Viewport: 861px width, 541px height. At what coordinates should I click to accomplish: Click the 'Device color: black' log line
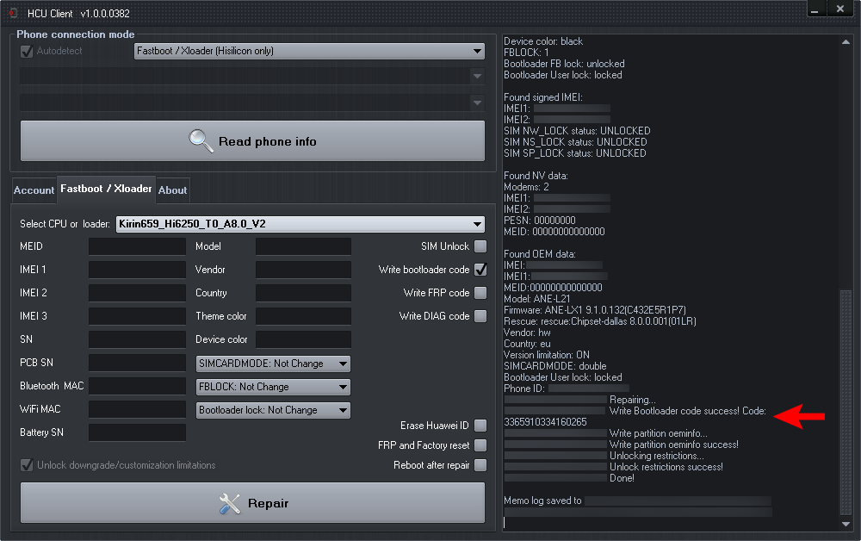pyautogui.click(x=543, y=41)
